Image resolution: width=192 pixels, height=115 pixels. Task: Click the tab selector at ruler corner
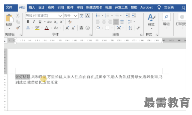[5, 41]
